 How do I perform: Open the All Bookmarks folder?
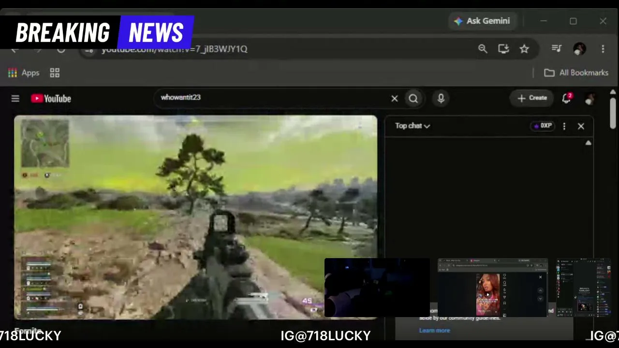pos(576,73)
